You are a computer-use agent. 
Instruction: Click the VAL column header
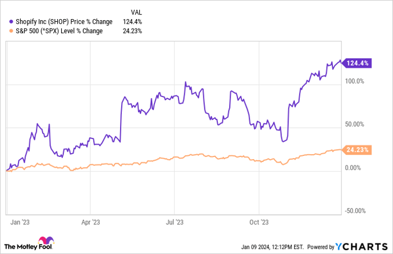136,12
